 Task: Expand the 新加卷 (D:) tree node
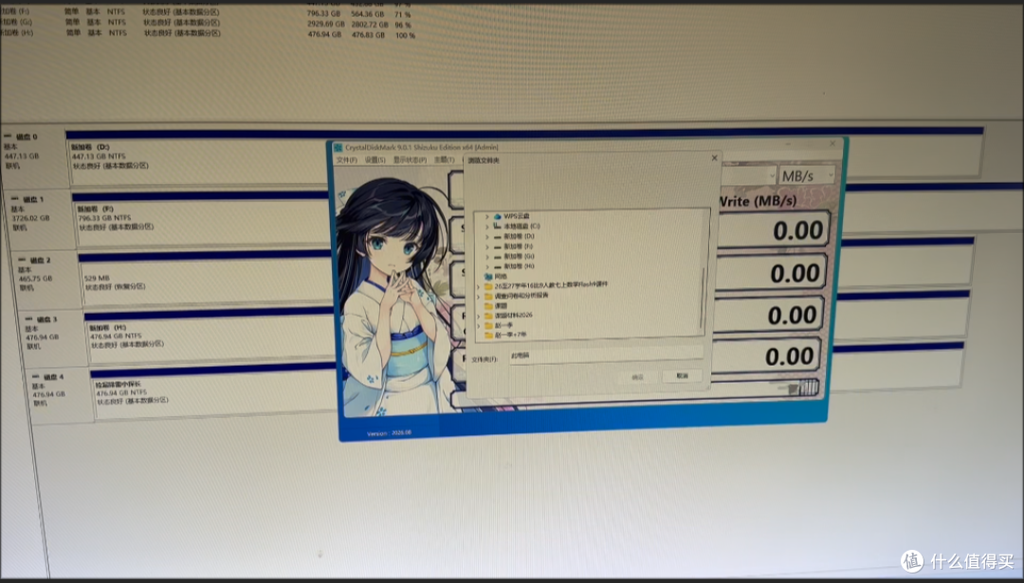tap(486, 236)
